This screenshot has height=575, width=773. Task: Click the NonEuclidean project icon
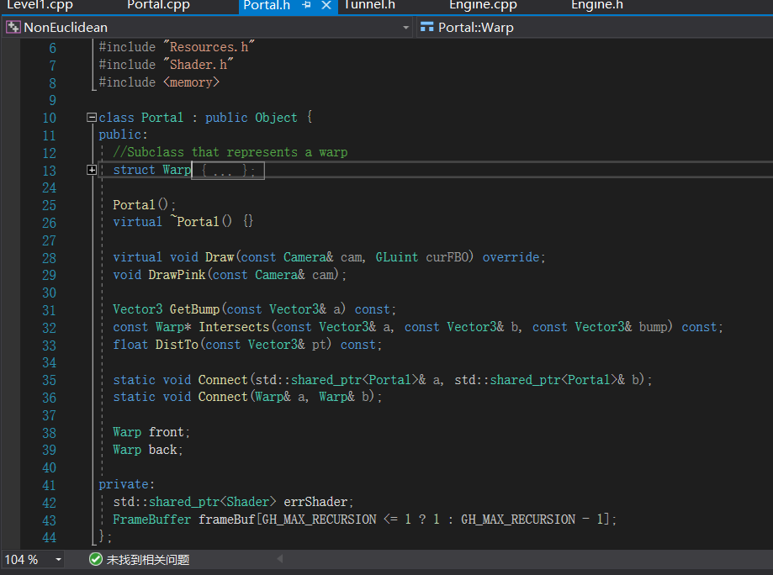pos(13,28)
